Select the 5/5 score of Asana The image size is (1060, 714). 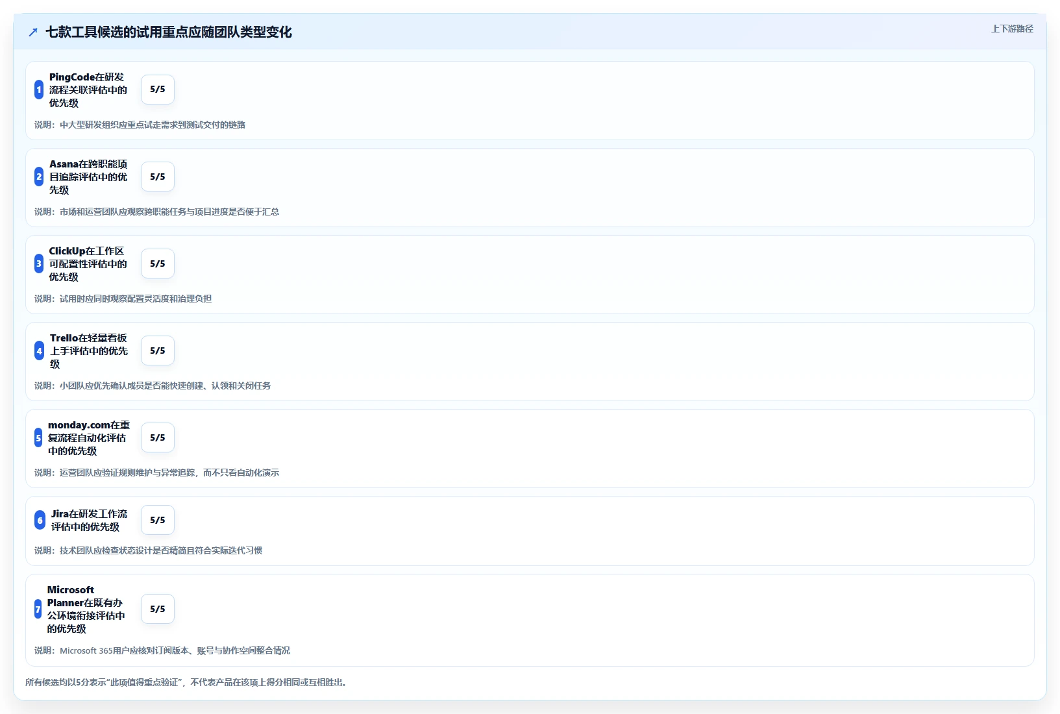tap(158, 177)
